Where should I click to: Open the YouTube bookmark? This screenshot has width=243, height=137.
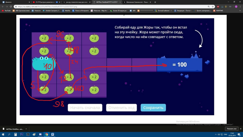point(6,11)
